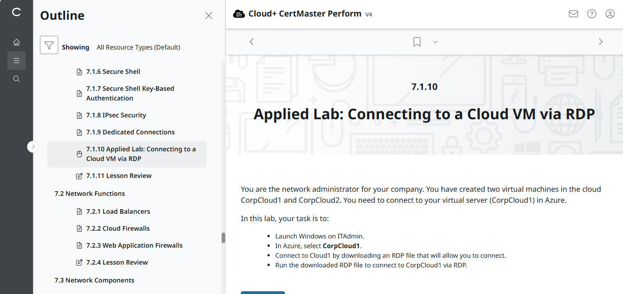Screen dimensions: 623x294
Task: Go to the previous page arrow
Action: (x=251, y=42)
